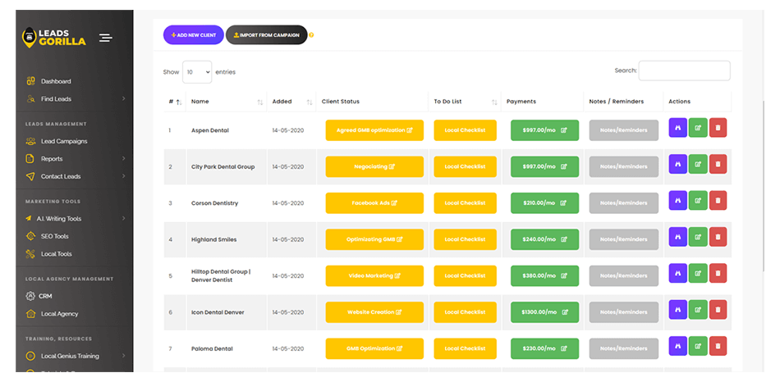Expand the Local Genius Training submenu
Screen dimensions: 780x382
[x=124, y=356]
